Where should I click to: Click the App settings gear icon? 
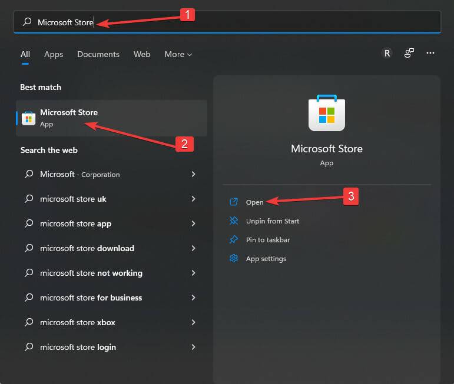click(234, 259)
